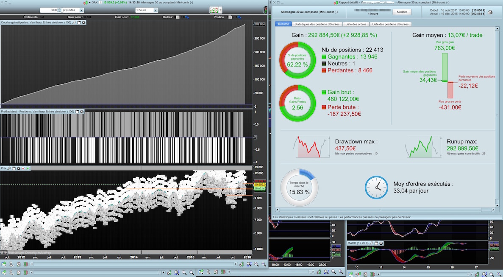Open the units type dropdown
This screenshot has width=503, height=277.
click(81, 10)
